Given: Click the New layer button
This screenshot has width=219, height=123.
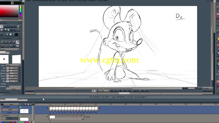Looking at the screenshot, I should [11, 104].
